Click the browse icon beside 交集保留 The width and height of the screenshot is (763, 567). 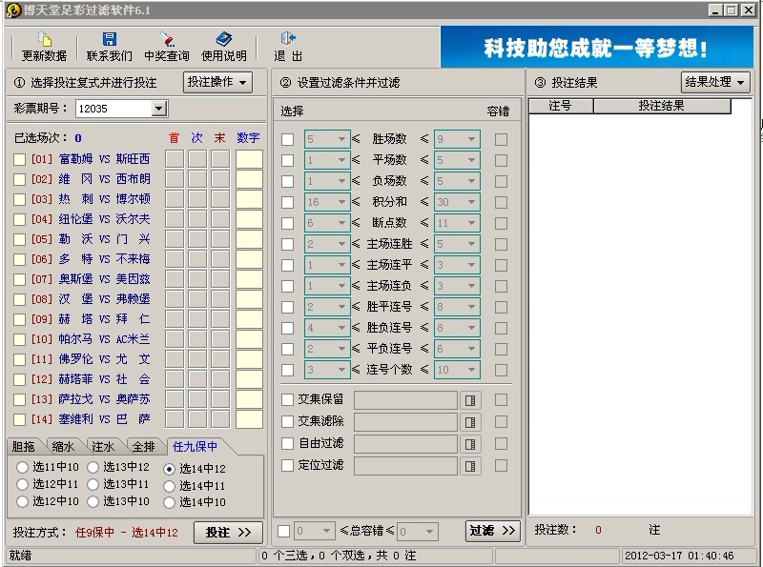[x=470, y=399]
